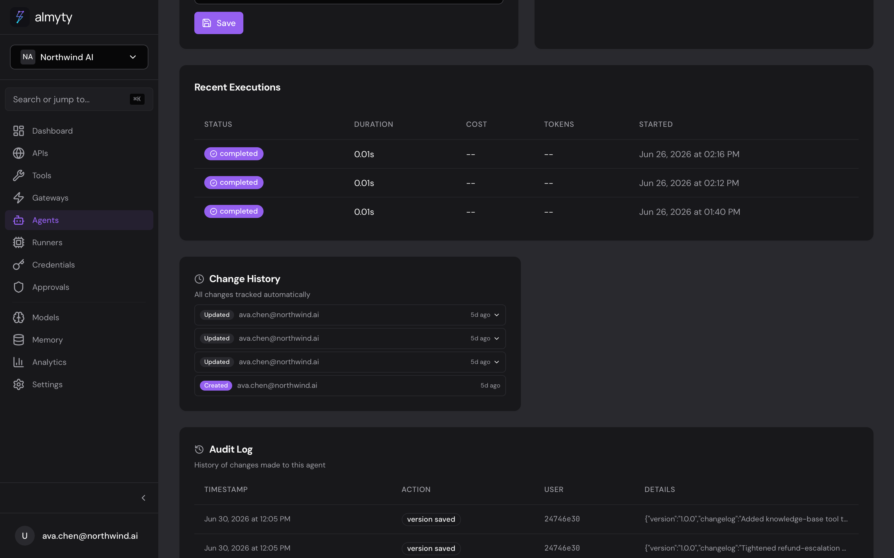Click details mentioning Tightened refund-escalation
Screen dimensions: 894x558
pos(745,548)
